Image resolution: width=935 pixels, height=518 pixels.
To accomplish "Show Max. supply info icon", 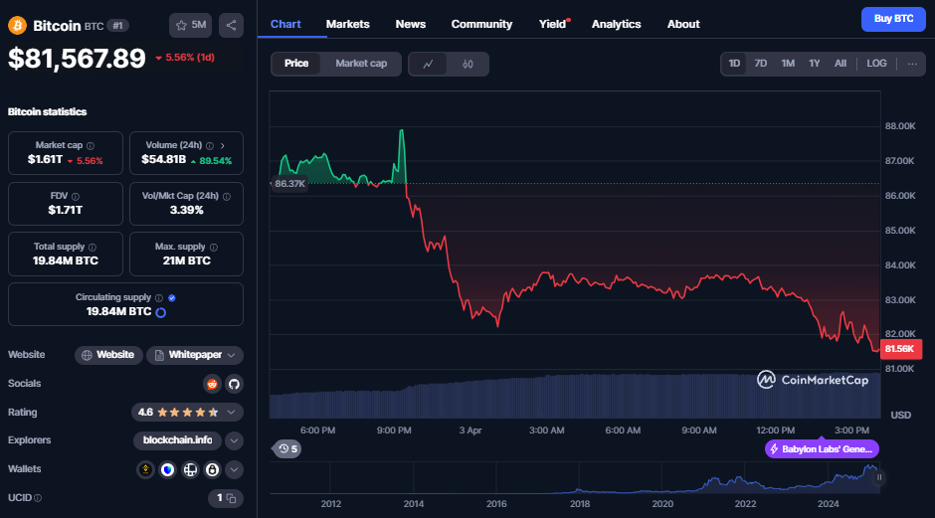I will click(x=214, y=247).
